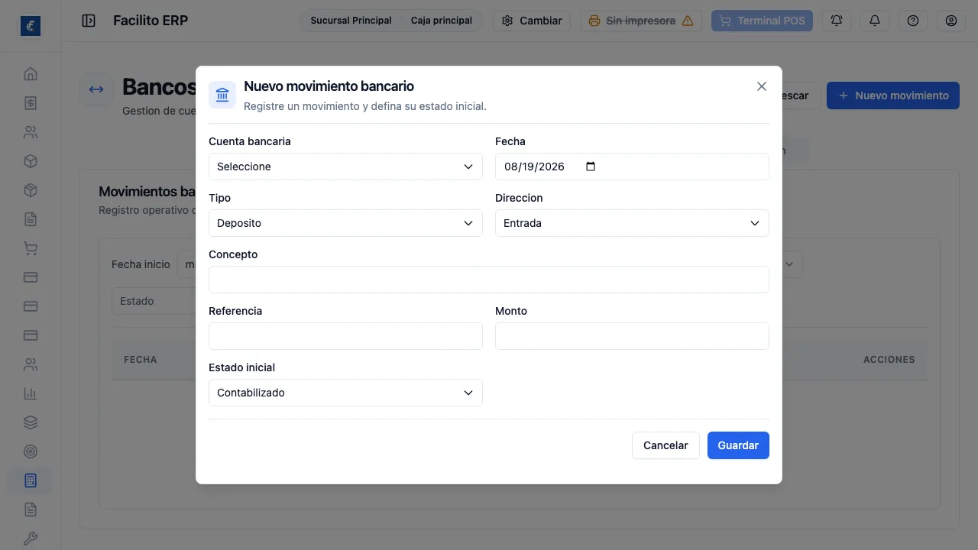Open the Cuenta bancaria dropdown

click(x=345, y=167)
